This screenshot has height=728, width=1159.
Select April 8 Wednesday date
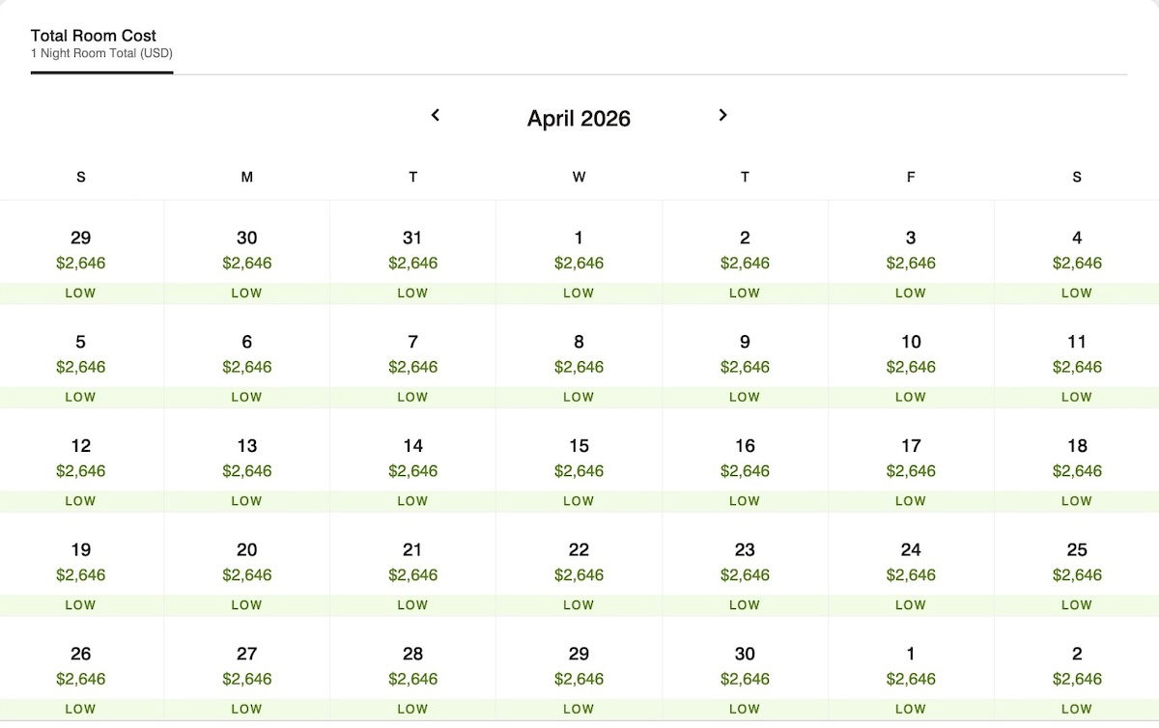coord(579,356)
